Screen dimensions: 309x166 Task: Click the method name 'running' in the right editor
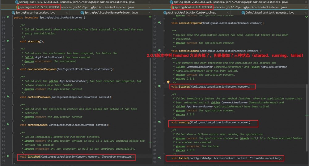click(x=184, y=122)
